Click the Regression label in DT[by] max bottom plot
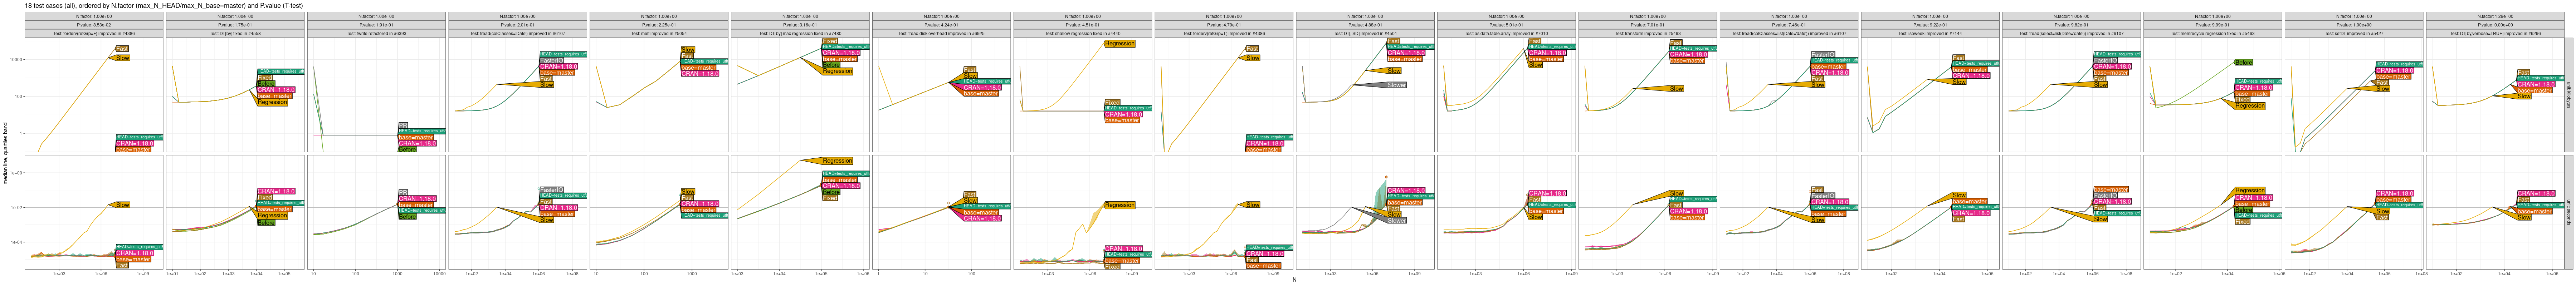The height and width of the screenshot is (286, 2576). (837, 161)
